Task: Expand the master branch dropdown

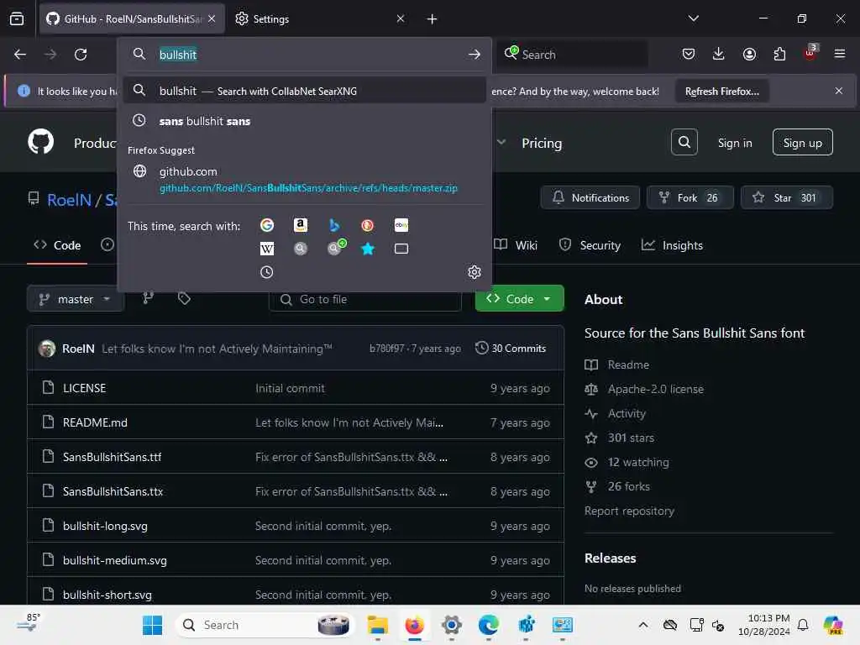Action: pos(75,299)
